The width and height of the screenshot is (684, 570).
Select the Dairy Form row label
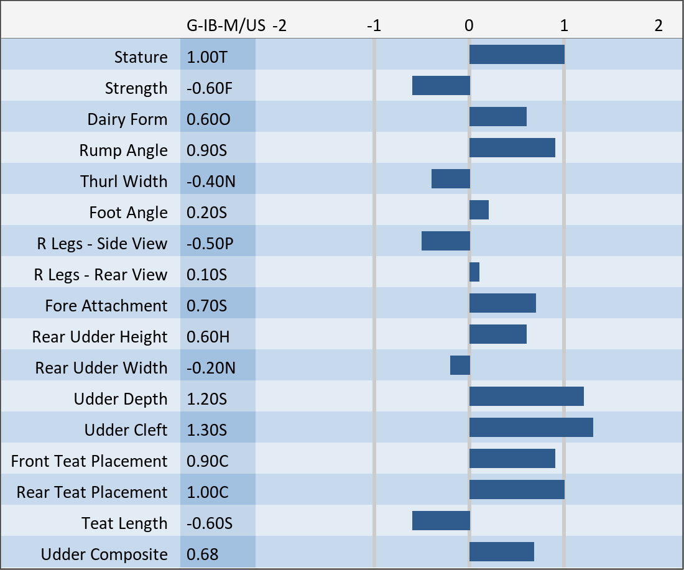127,119
